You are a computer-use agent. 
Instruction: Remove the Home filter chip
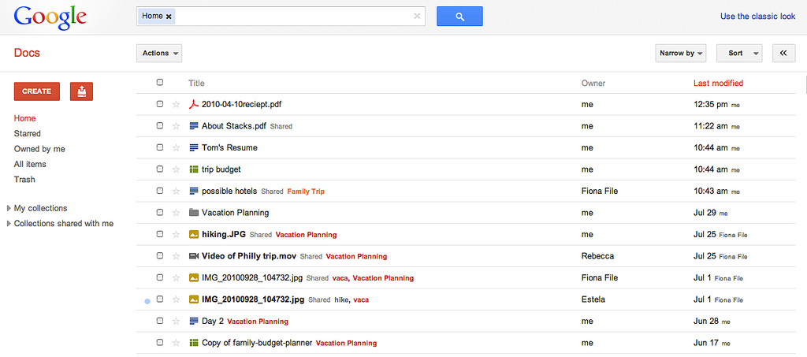coord(169,17)
